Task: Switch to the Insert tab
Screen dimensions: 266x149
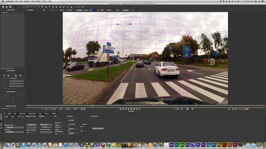Action: click(40, 113)
